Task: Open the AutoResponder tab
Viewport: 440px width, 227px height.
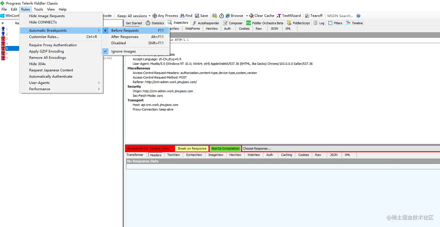Action: click(x=205, y=23)
